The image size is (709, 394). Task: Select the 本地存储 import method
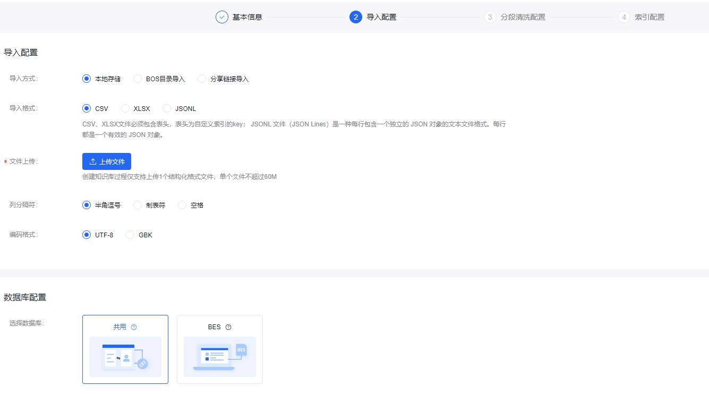coord(87,78)
